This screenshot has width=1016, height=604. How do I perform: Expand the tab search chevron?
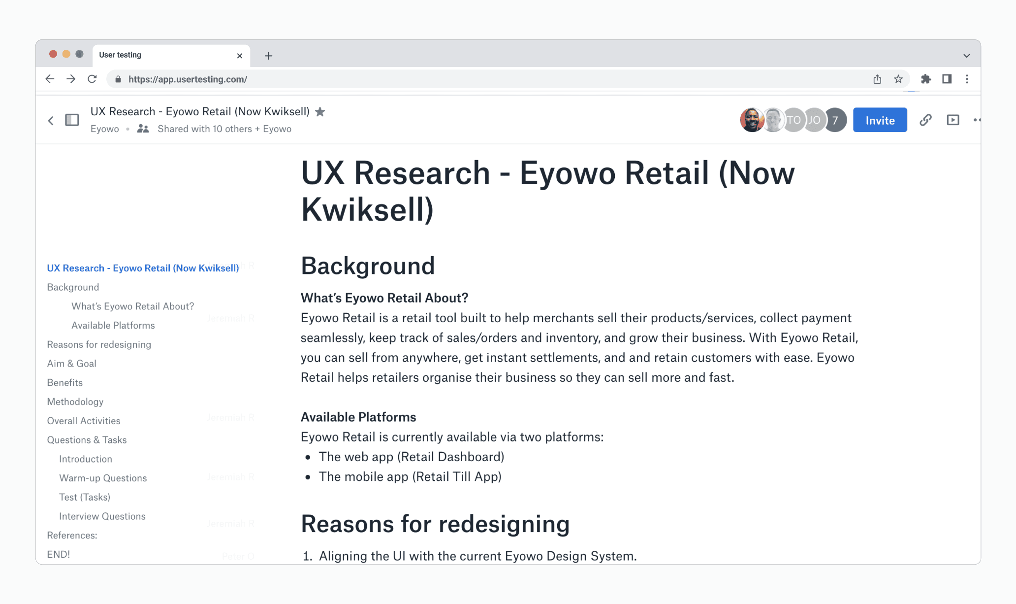click(966, 56)
